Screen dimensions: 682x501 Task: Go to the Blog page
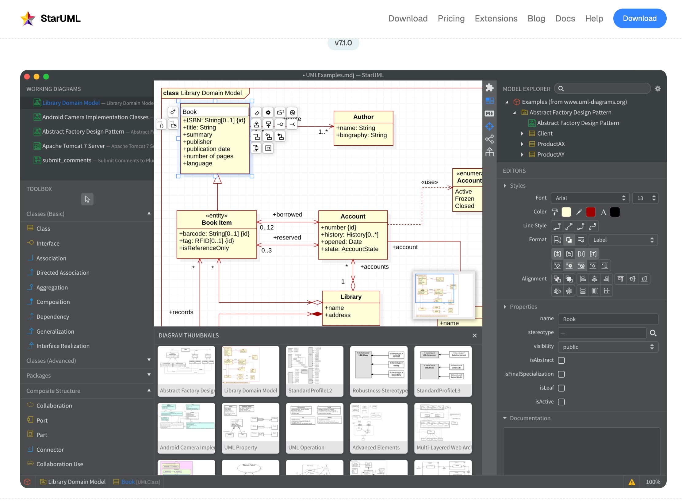pos(536,18)
